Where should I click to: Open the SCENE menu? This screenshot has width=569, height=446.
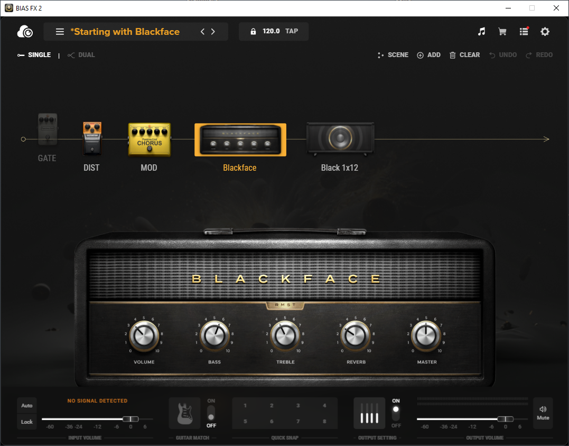393,55
